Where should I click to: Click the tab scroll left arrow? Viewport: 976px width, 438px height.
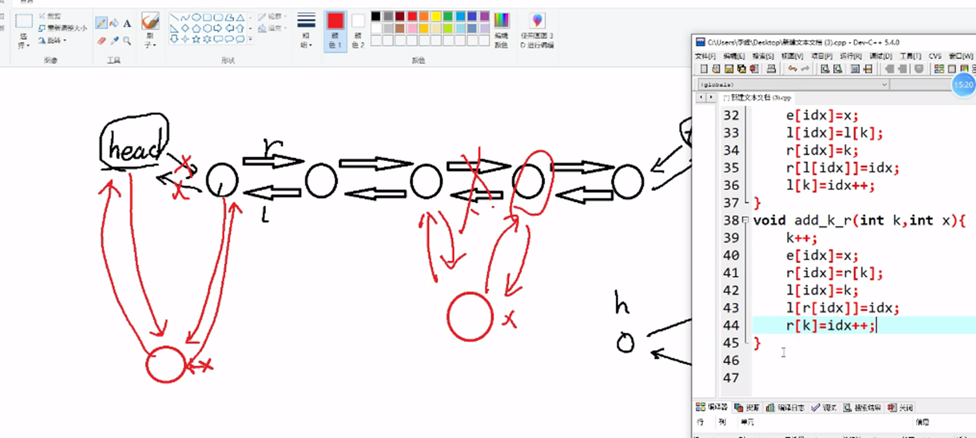click(701, 97)
